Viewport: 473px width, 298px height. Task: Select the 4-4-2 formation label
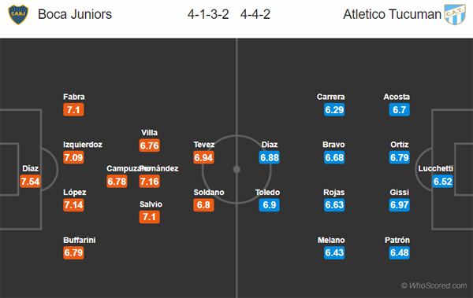255,14
